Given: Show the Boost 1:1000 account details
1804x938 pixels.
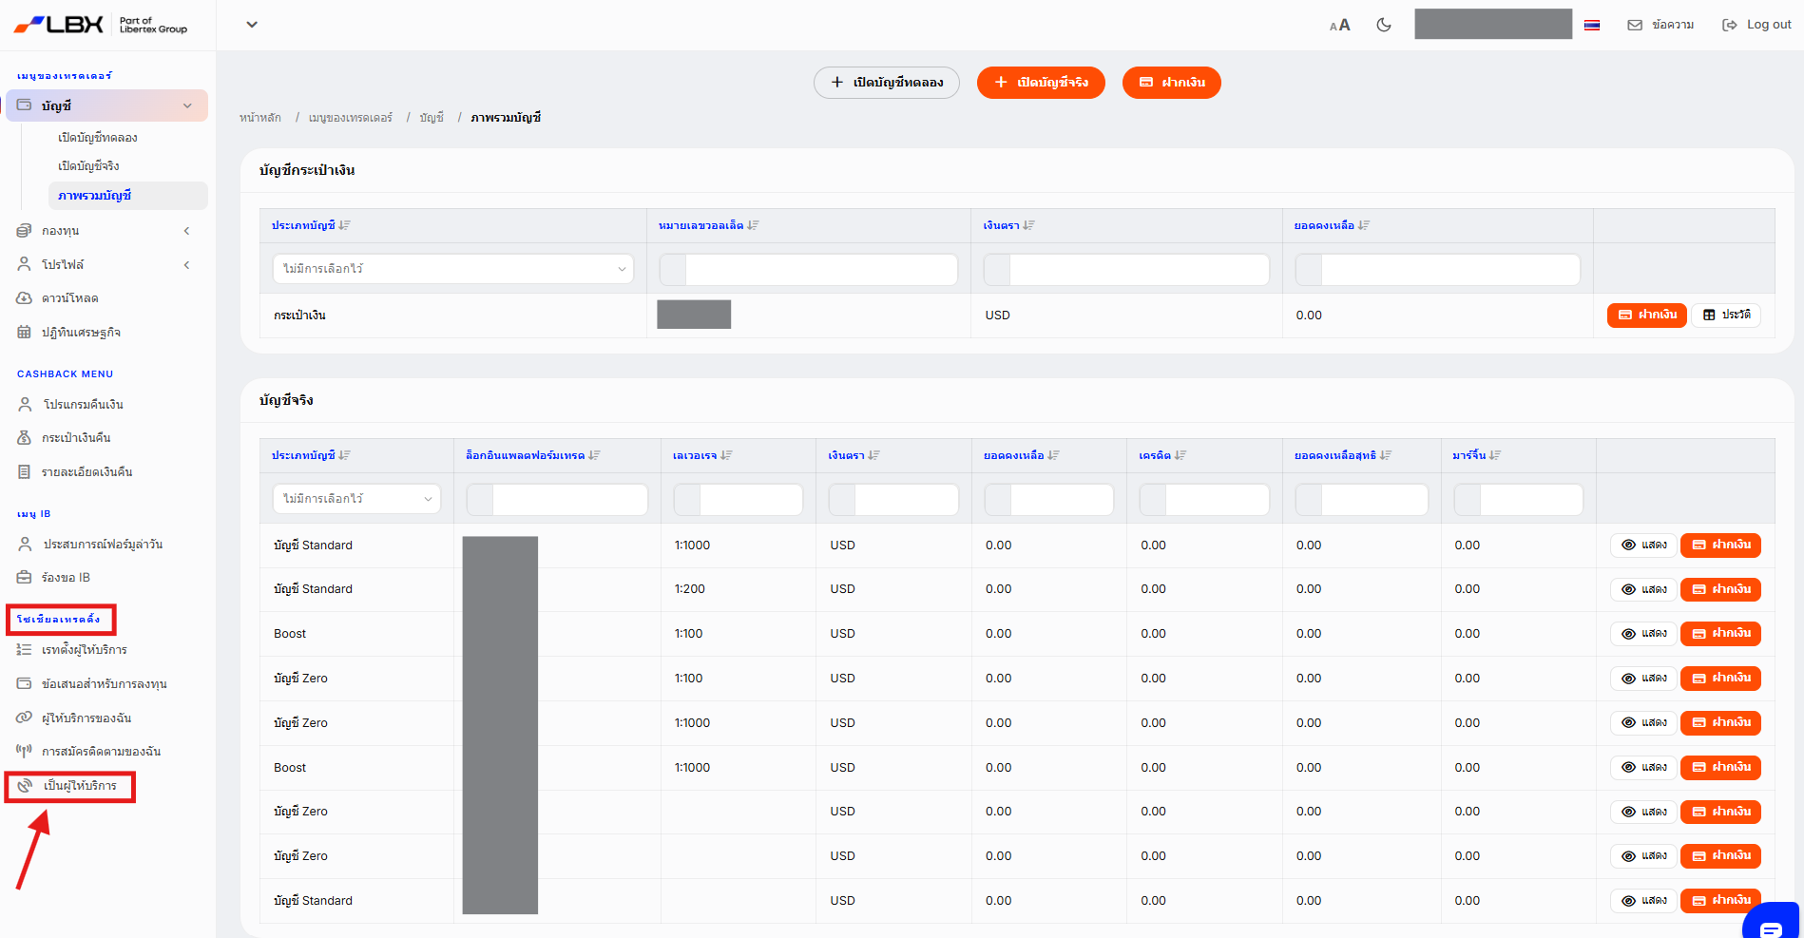Looking at the screenshot, I should 1643,768.
